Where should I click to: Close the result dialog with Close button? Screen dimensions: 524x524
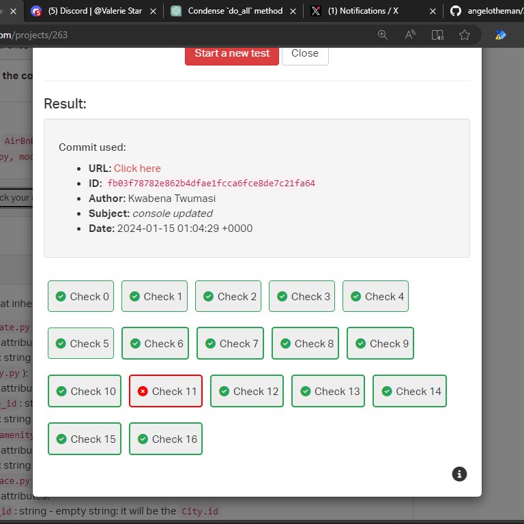coord(305,55)
